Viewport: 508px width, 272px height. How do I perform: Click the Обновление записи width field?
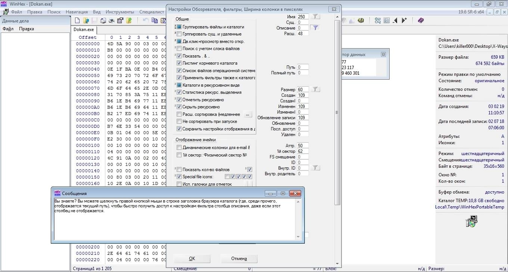point(303,117)
